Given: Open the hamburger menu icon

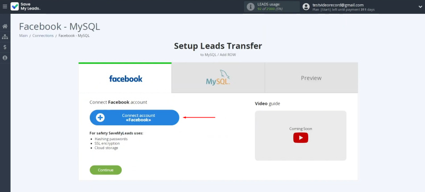Looking at the screenshot, I should 5,6.
